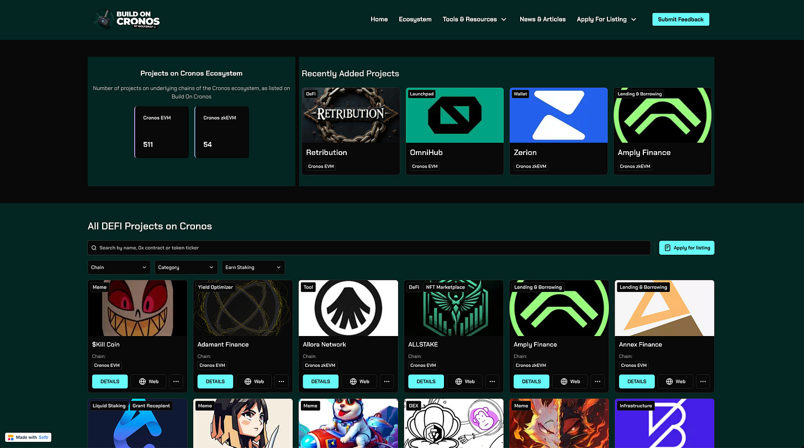
Task: Open the Home menu item
Action: pyautogui.click(x=379, y=19)
